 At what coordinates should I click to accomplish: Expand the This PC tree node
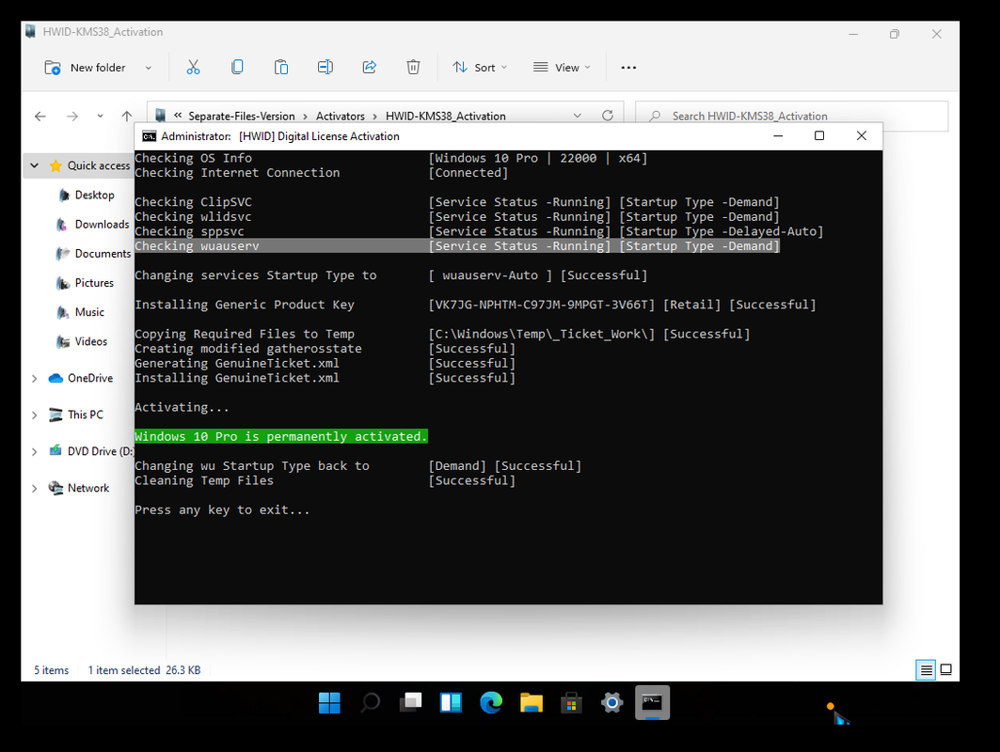coord(35,415)
